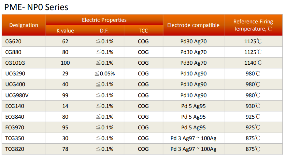Click K value 95 in ECG970 row
The image size is (285, 156).
click(x=65, y=127)
